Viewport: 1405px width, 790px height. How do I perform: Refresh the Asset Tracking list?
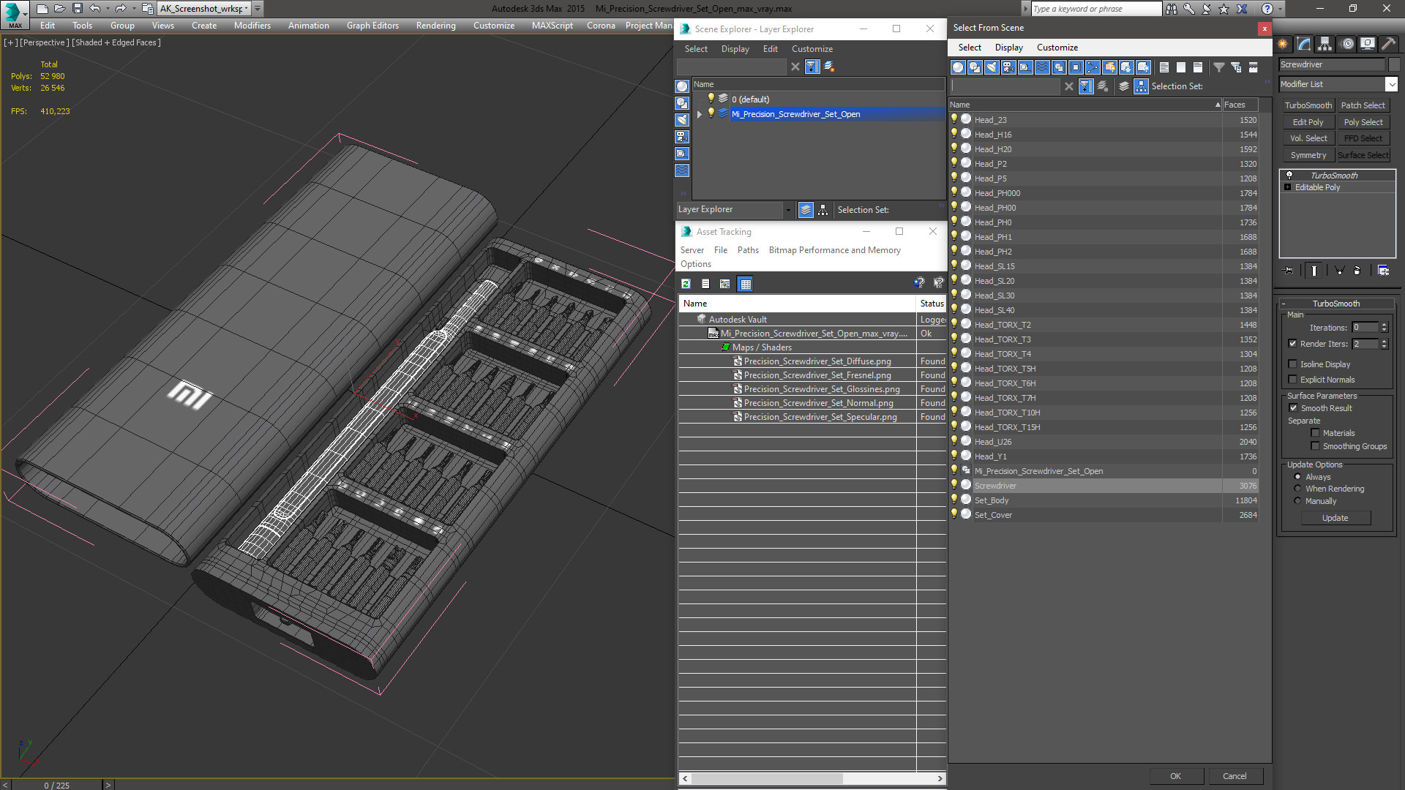[686, 284]
